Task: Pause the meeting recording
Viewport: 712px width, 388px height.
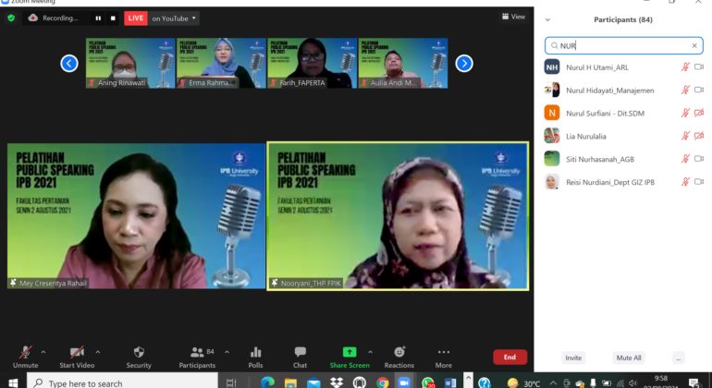Action: [x=98, y=18]
